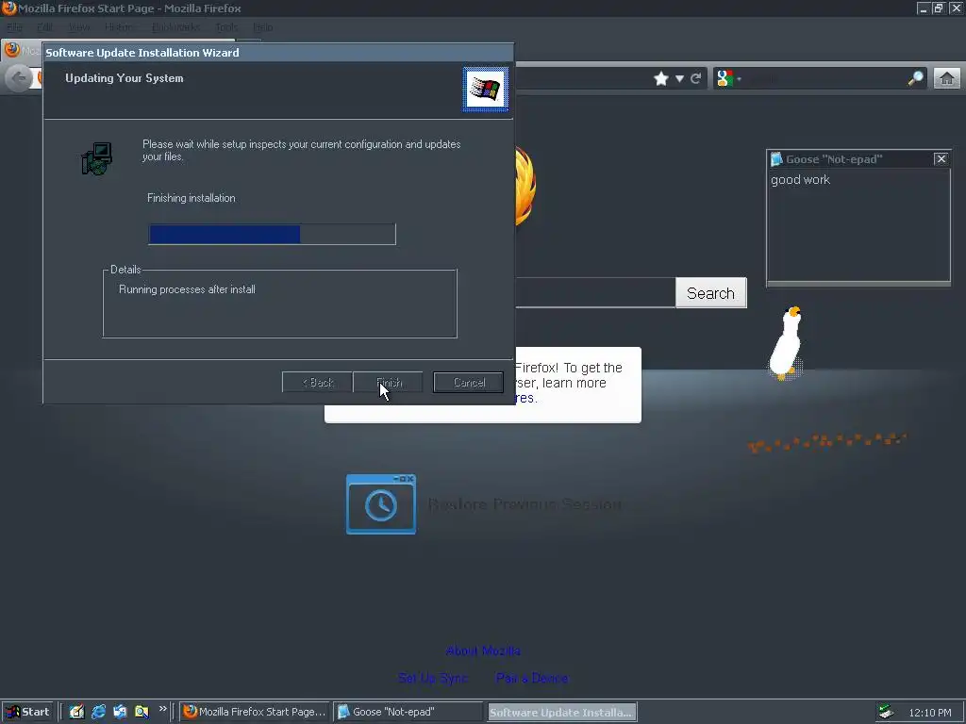Switch to Mozilla Firefox Start Page taskbar button
The height and width of the screenshot is (724, 966).
tap(255, 712)
